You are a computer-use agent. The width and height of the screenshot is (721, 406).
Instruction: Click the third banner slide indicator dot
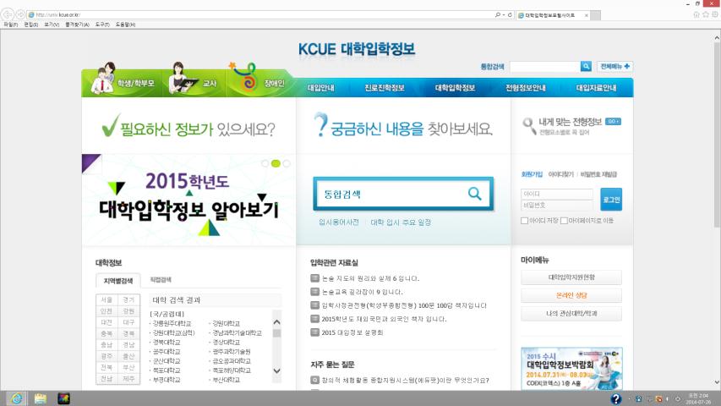tap(287, 163)
